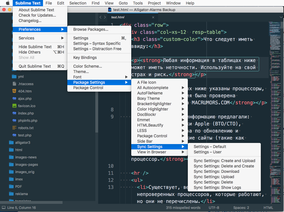This screenshot has height=212, width=284.
Task: Select Hide Others
Action: point(40,52)
